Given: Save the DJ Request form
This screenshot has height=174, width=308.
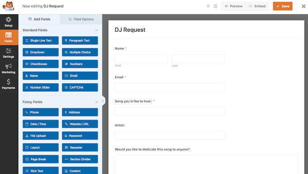Looking at the screenshot, I should point(283,6).
